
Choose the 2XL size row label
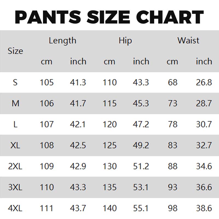click(15, 166)
